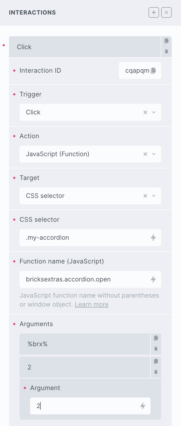Copy the interaction ID cqapqm
The image size is (181, 426).
[154, 71]
